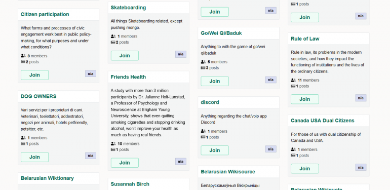Join the discord group
Viewport: 390px width, 190px height.
(x=215, y=150)
